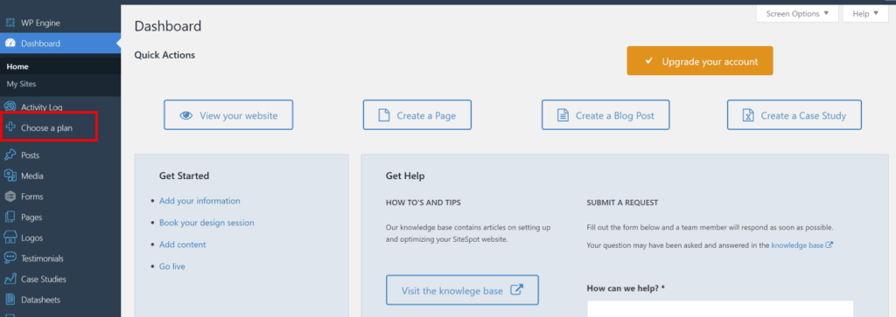The height and width of the screenshot is (317, 896).
Task: Click the WP Engine sidebar icon
Action: coord(10,23)
